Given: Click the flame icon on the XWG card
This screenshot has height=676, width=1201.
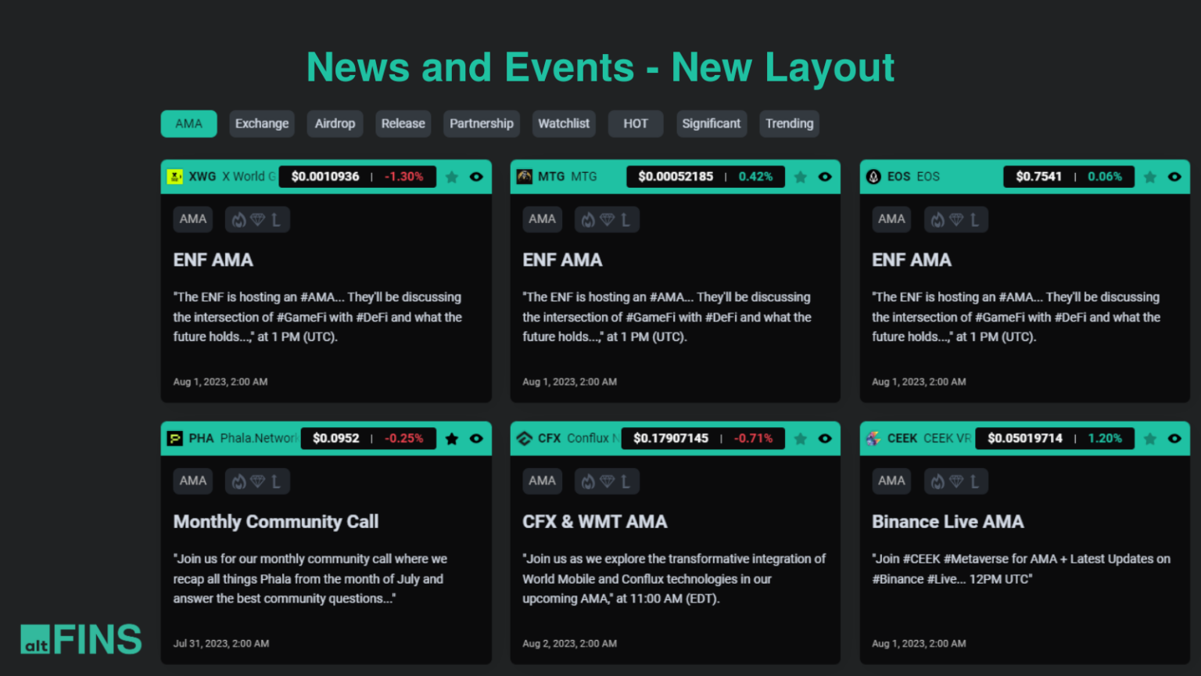Looking at the screenshot, I should [x=240, y=219].
